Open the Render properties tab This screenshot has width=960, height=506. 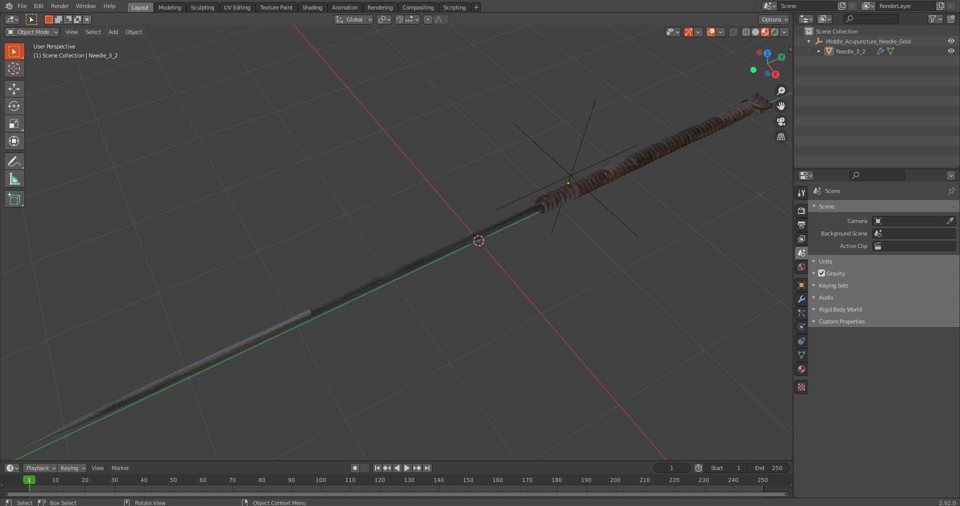801,210
